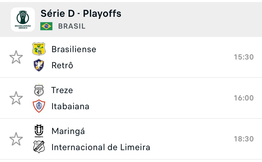Click the Brasileirão Série D league logo
The image size is (262, 162).
(x=23, y=19)
